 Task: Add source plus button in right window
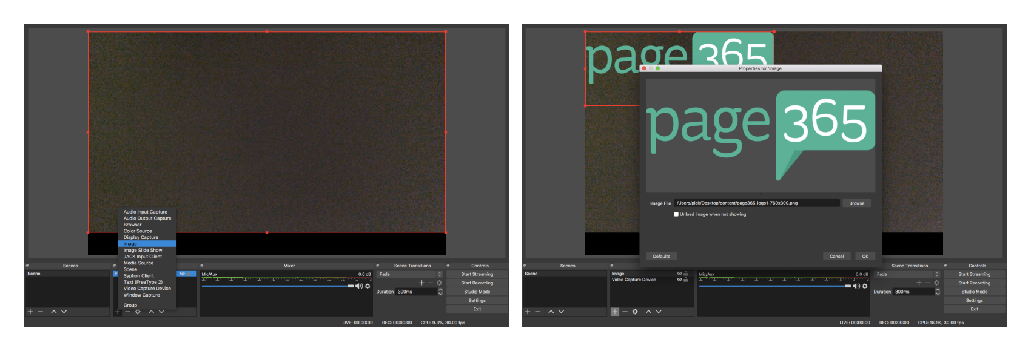[x=615, y=312]
